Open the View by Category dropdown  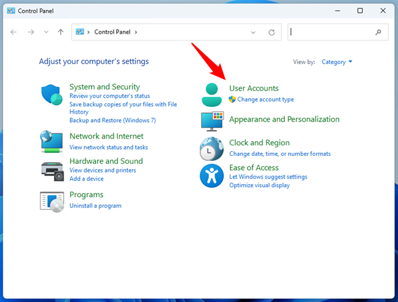click(337, 62)
